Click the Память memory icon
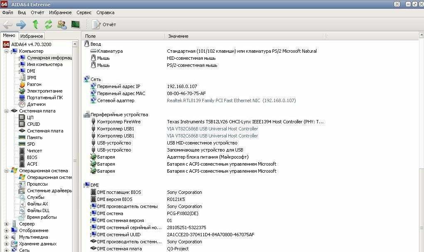This screenshot has width=424, height=252. coord(22,137)
